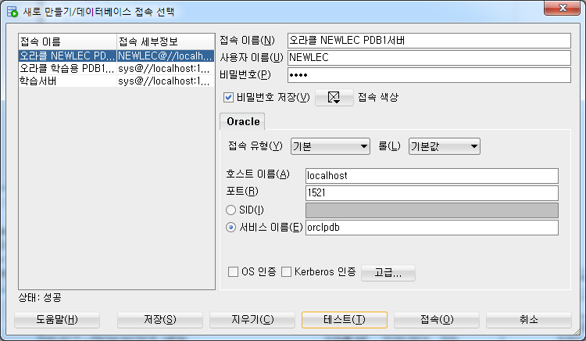Click the 사용자 이름 field containing NEWLEC
The height and width of the screenshot is (341, 586).
429,58
